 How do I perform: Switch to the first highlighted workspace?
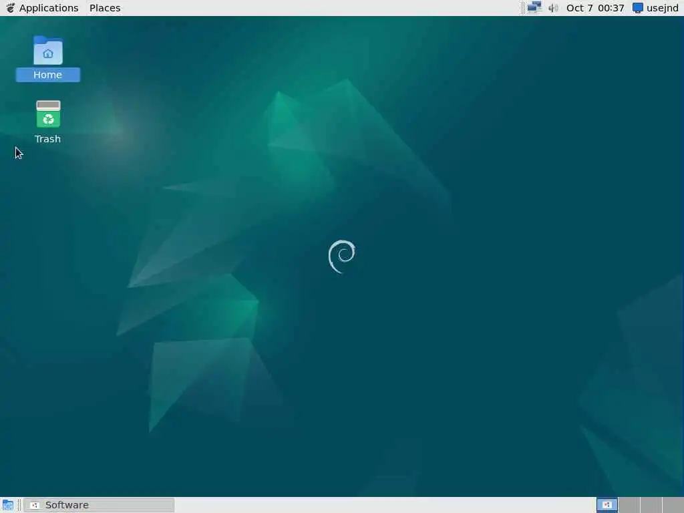607,505
